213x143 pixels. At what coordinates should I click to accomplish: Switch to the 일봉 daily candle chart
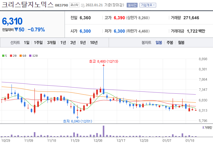[159, 42]
